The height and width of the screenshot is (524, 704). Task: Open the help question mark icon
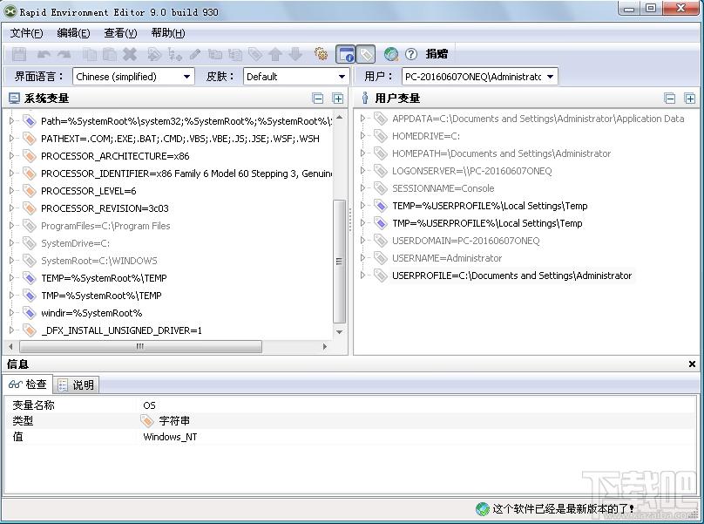(x=411, y=54)
